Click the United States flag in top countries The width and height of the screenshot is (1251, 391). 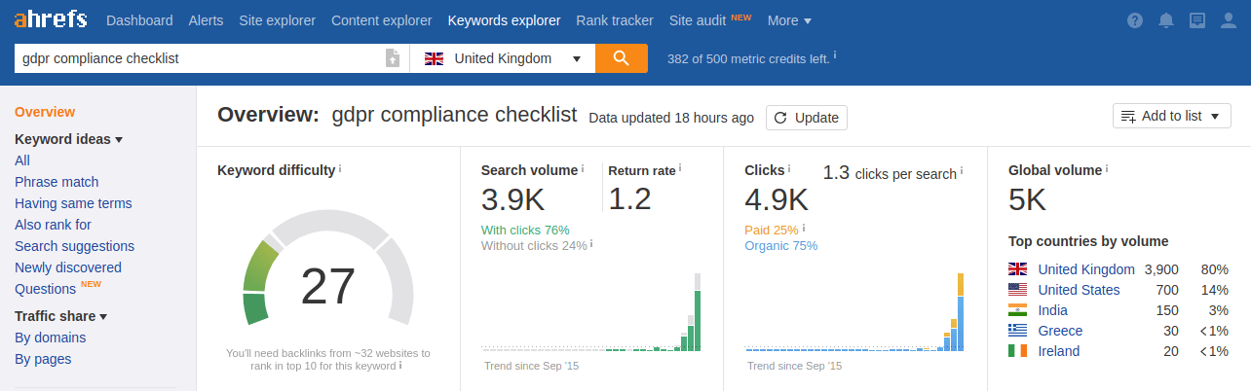(1018, 290)
